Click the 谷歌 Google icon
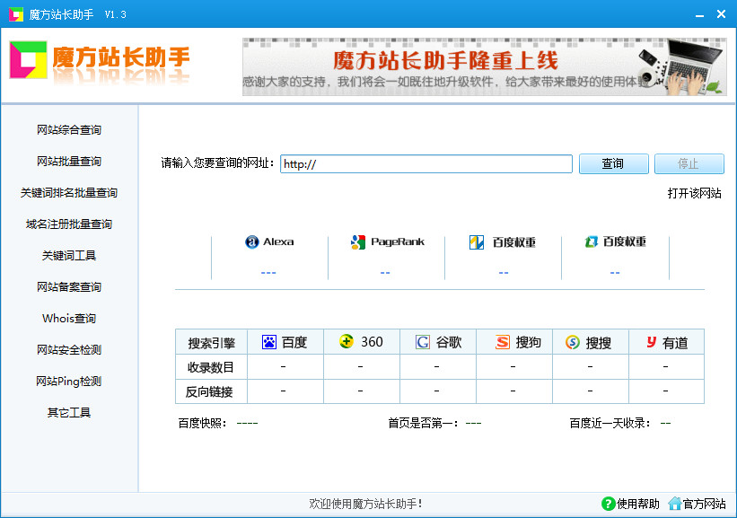Viewport: 737px width, 518px height. tap(423, 342)
